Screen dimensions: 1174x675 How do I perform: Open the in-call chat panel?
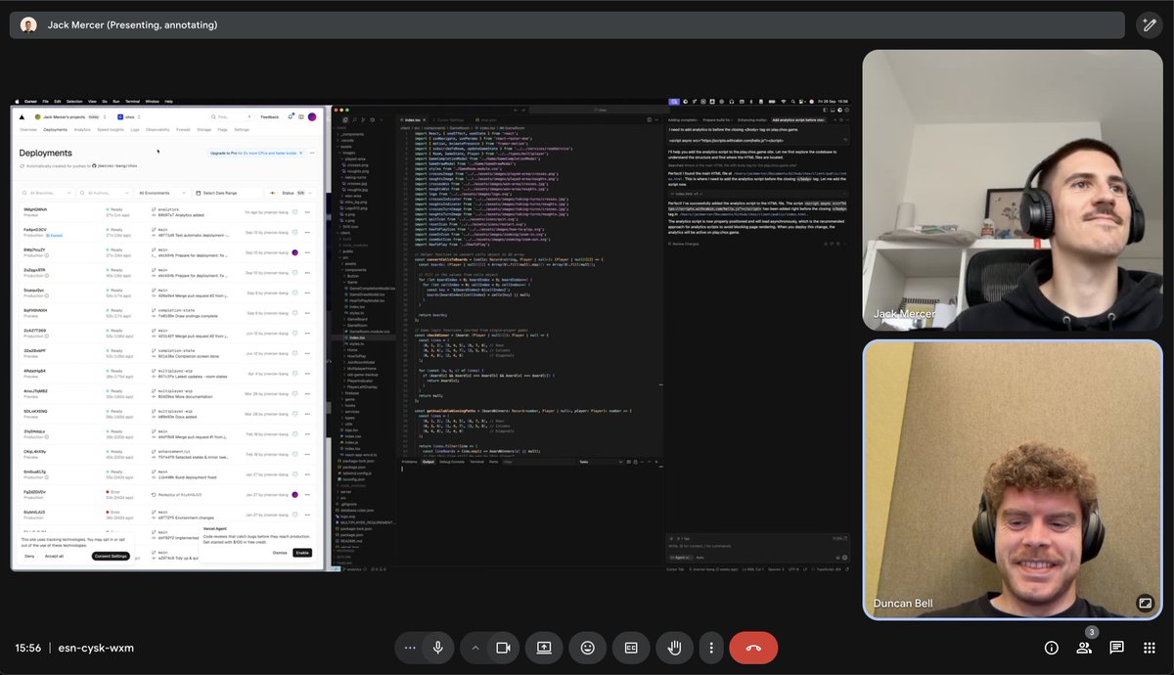pos(1116,648)
